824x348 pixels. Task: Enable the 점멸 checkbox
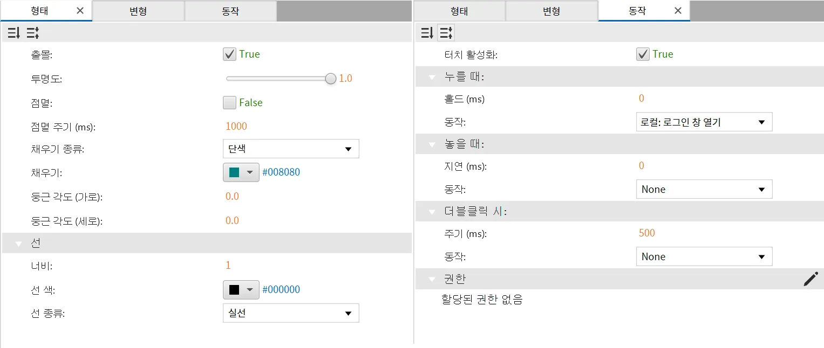click(x=229, y=102)
